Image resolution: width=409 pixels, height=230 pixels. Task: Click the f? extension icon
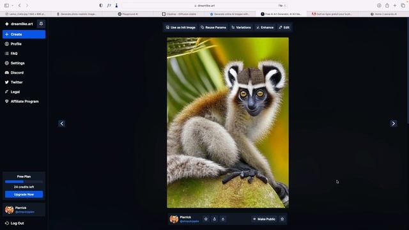pyautogui.click(x=109, y=6)
